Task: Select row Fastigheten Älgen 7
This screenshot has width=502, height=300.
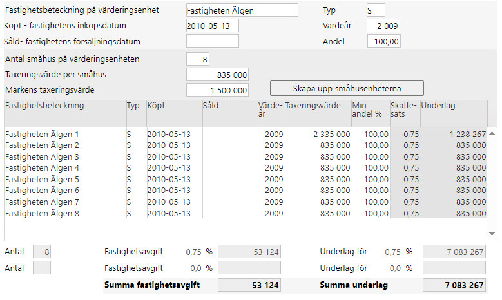Action: [246, 202]
